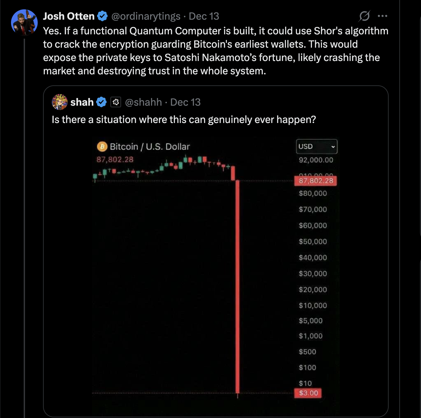Open the @ordinarytings profile handle
Screen dimensions: 421x418
[x=147, y=16]
